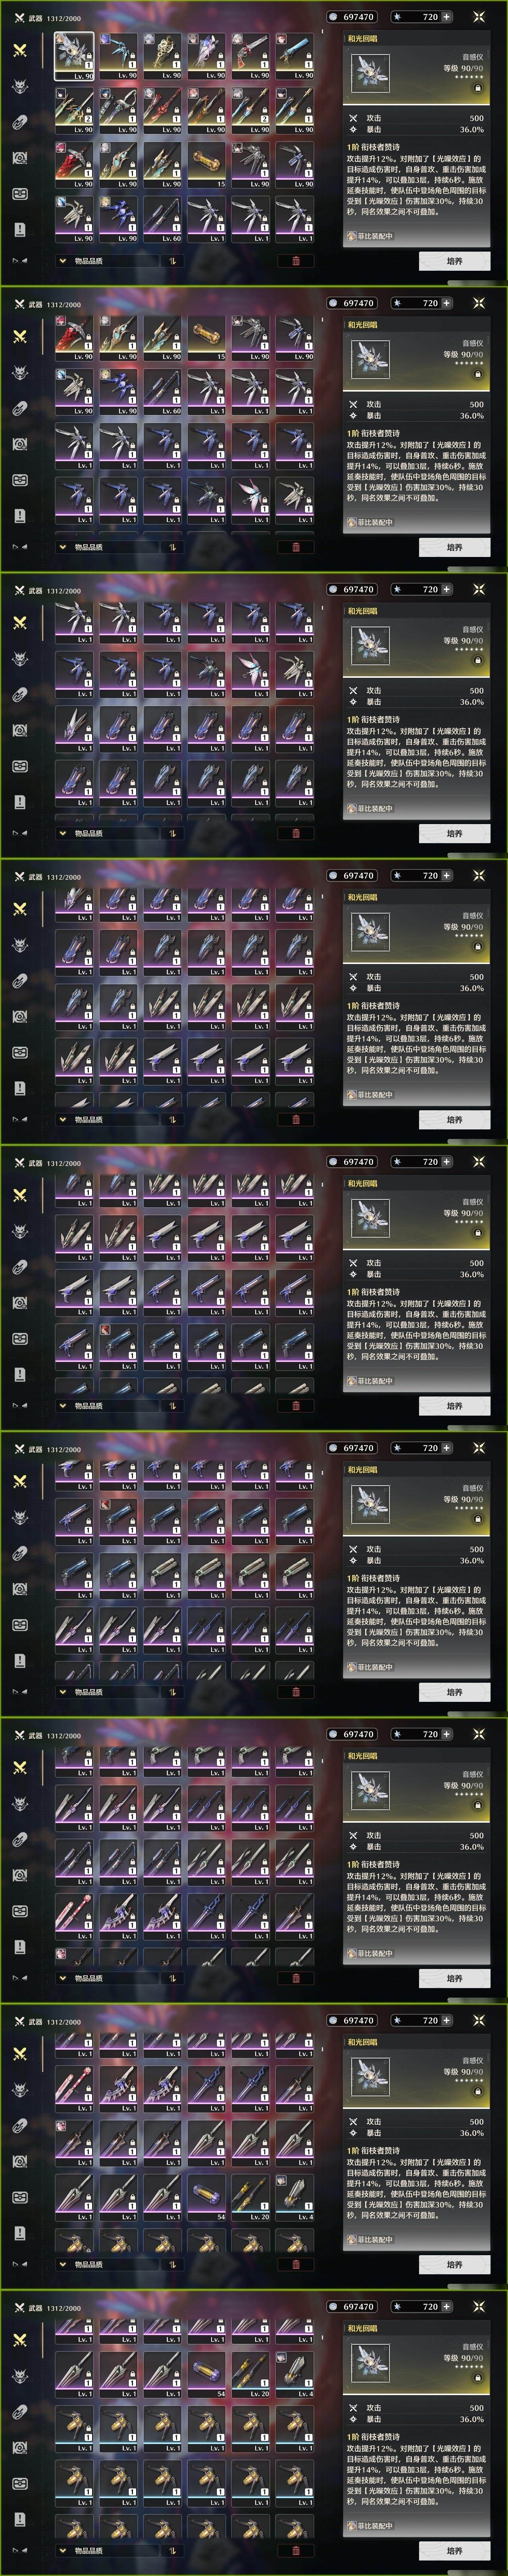Toggle ascending/descending sort order in topmost screen
This screenshot has height=2576, width=508.
coord(172,261)
